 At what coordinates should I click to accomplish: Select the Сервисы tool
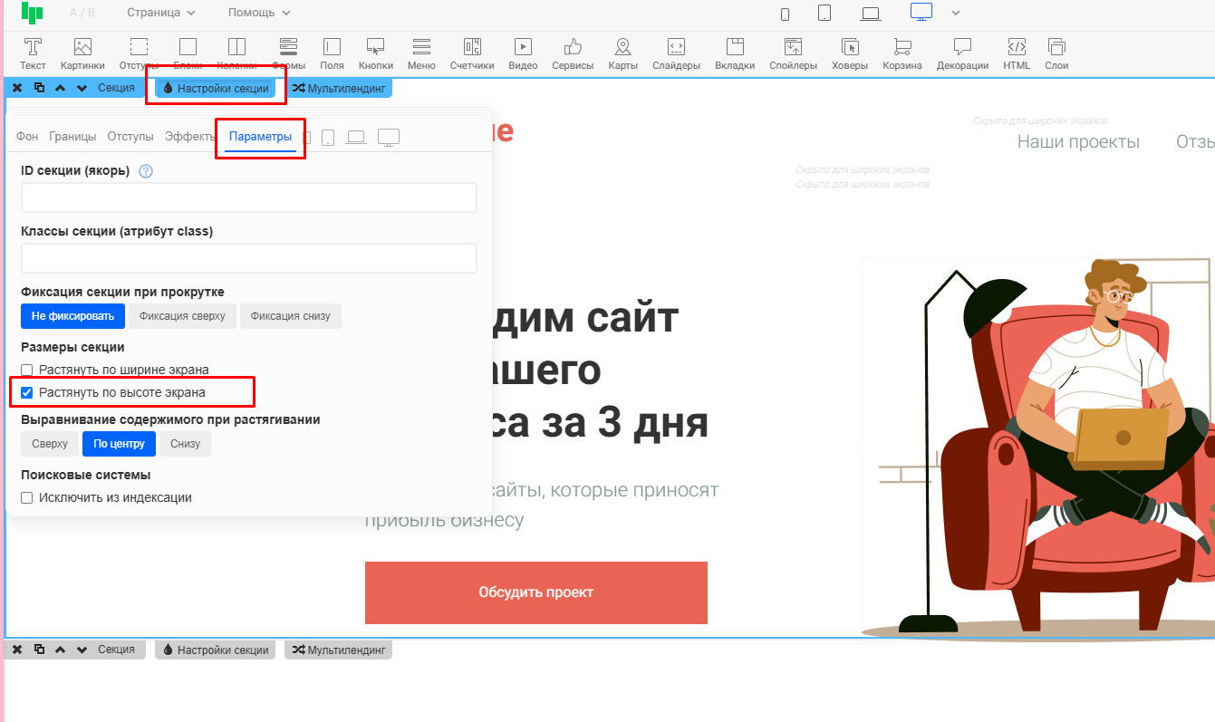(x=573, y=53)
